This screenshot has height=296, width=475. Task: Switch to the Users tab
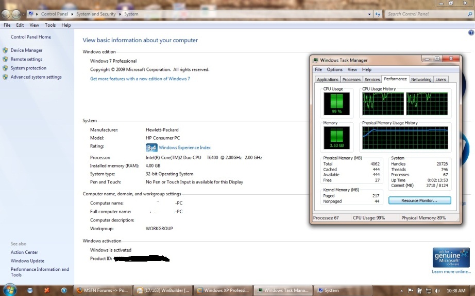pos(441,80)
